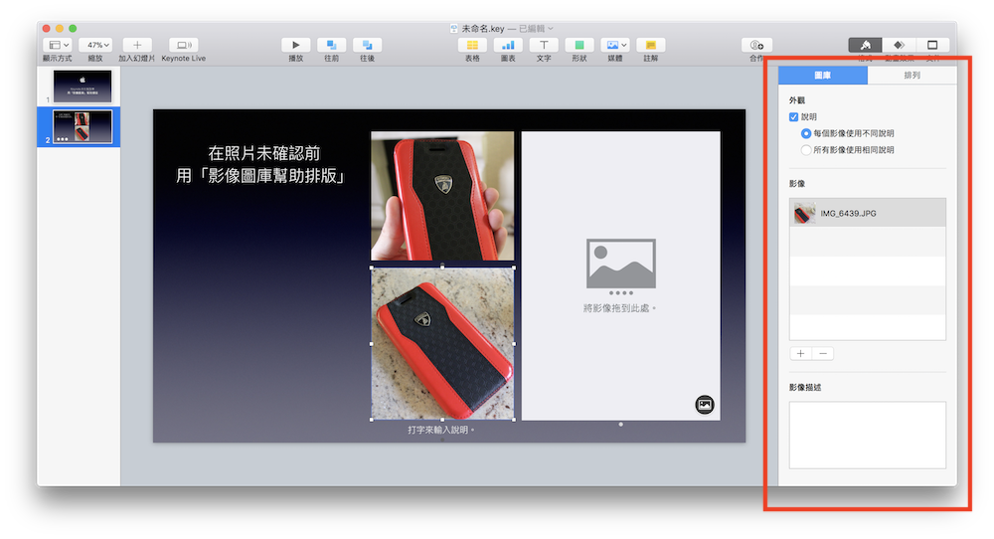Insert a chart (圖表)
The height and width of the screenshot is (539, 994).
coord(508,45)
